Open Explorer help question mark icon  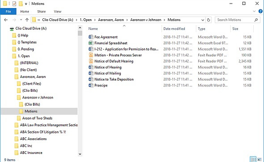(260, 11)
